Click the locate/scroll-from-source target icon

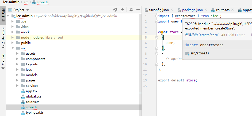(x=115, y=10)
